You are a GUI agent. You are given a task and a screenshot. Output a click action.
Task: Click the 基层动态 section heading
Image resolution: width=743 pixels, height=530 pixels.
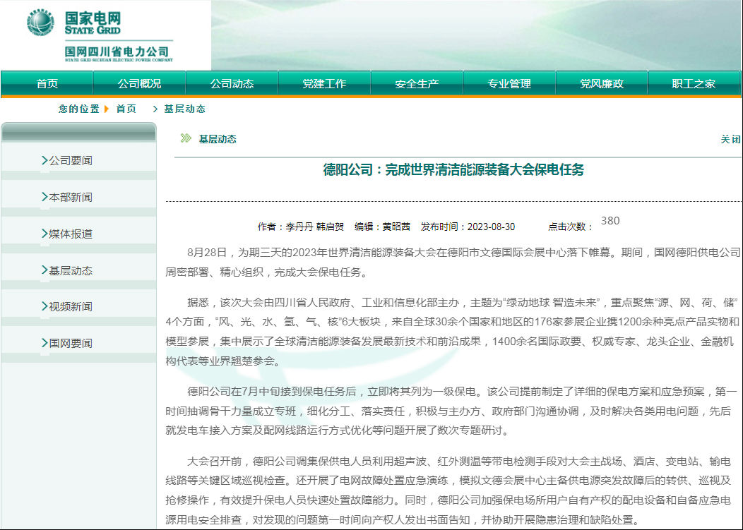coord(218,139)
